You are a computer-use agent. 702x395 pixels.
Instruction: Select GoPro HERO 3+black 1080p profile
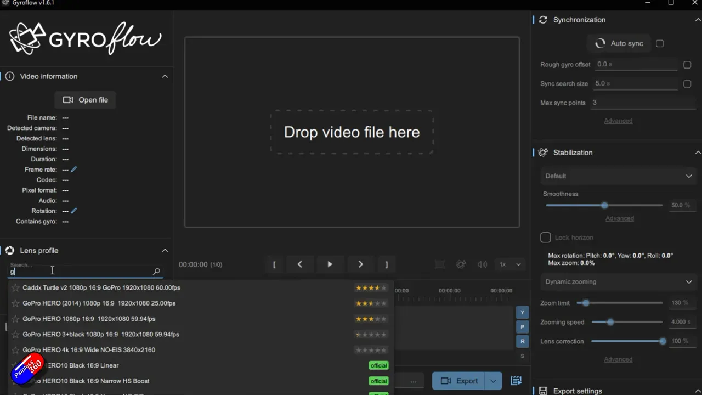[x=101, y=335]
